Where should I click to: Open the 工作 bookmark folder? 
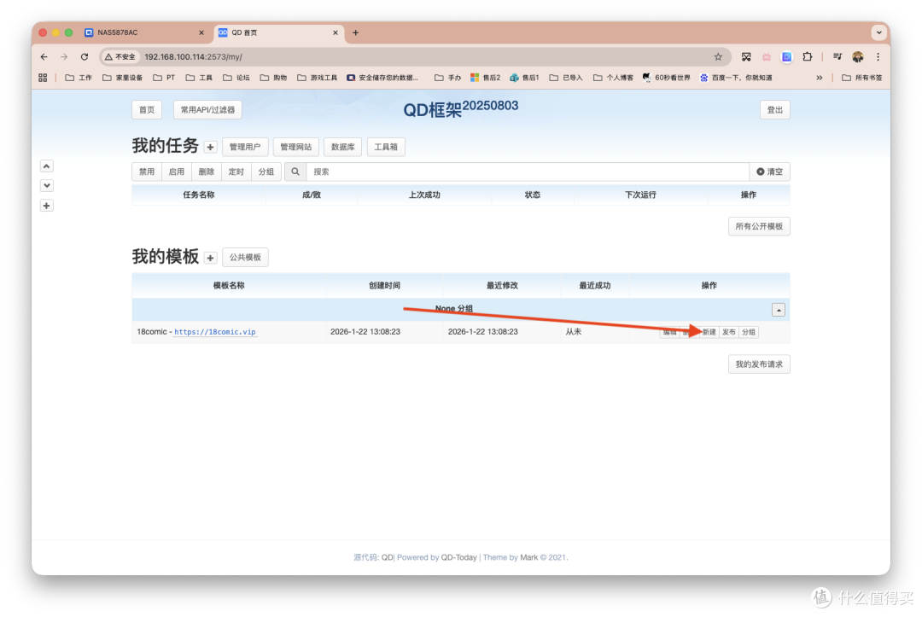[79, 78]
